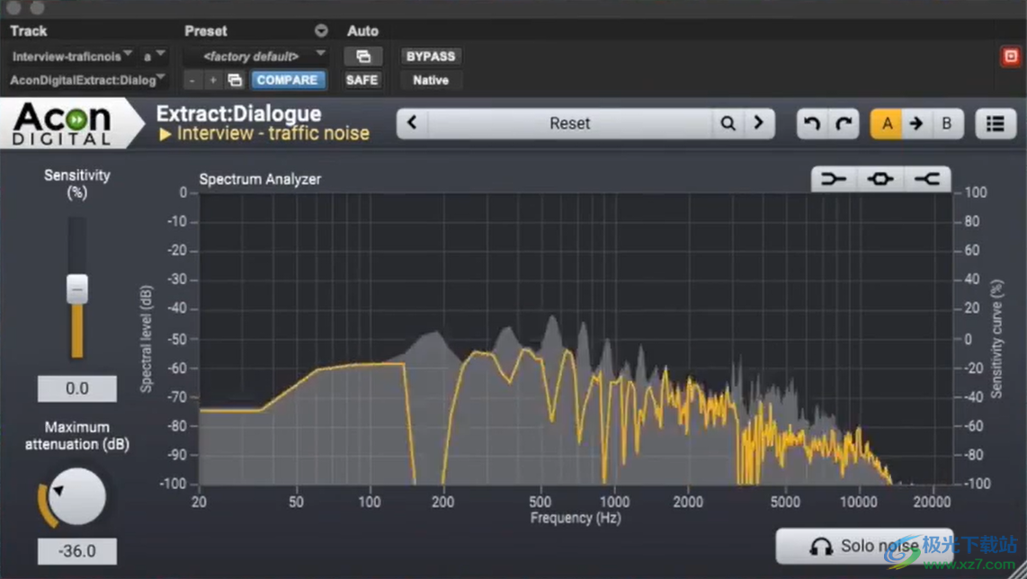Click the red target button top-right
Viewport: 1027px width, 579px height.
1011,57
